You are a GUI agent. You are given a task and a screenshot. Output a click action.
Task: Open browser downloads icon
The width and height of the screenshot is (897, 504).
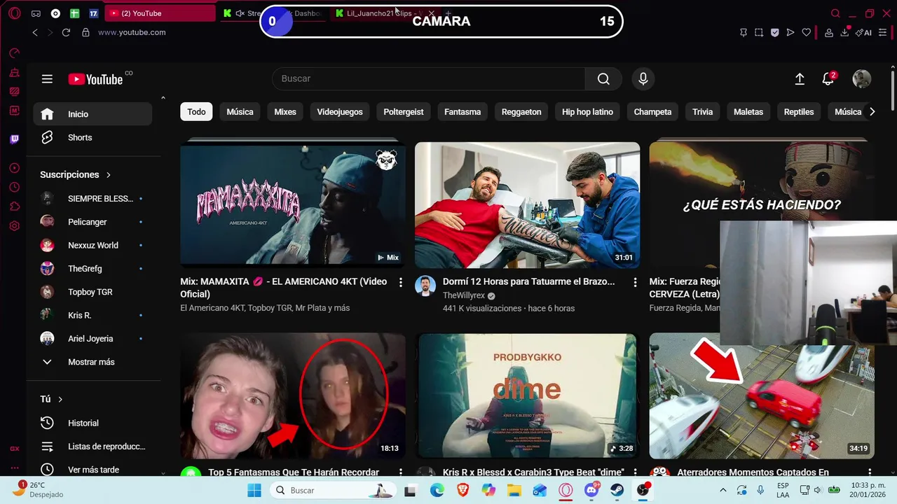[x=845, y=32]
